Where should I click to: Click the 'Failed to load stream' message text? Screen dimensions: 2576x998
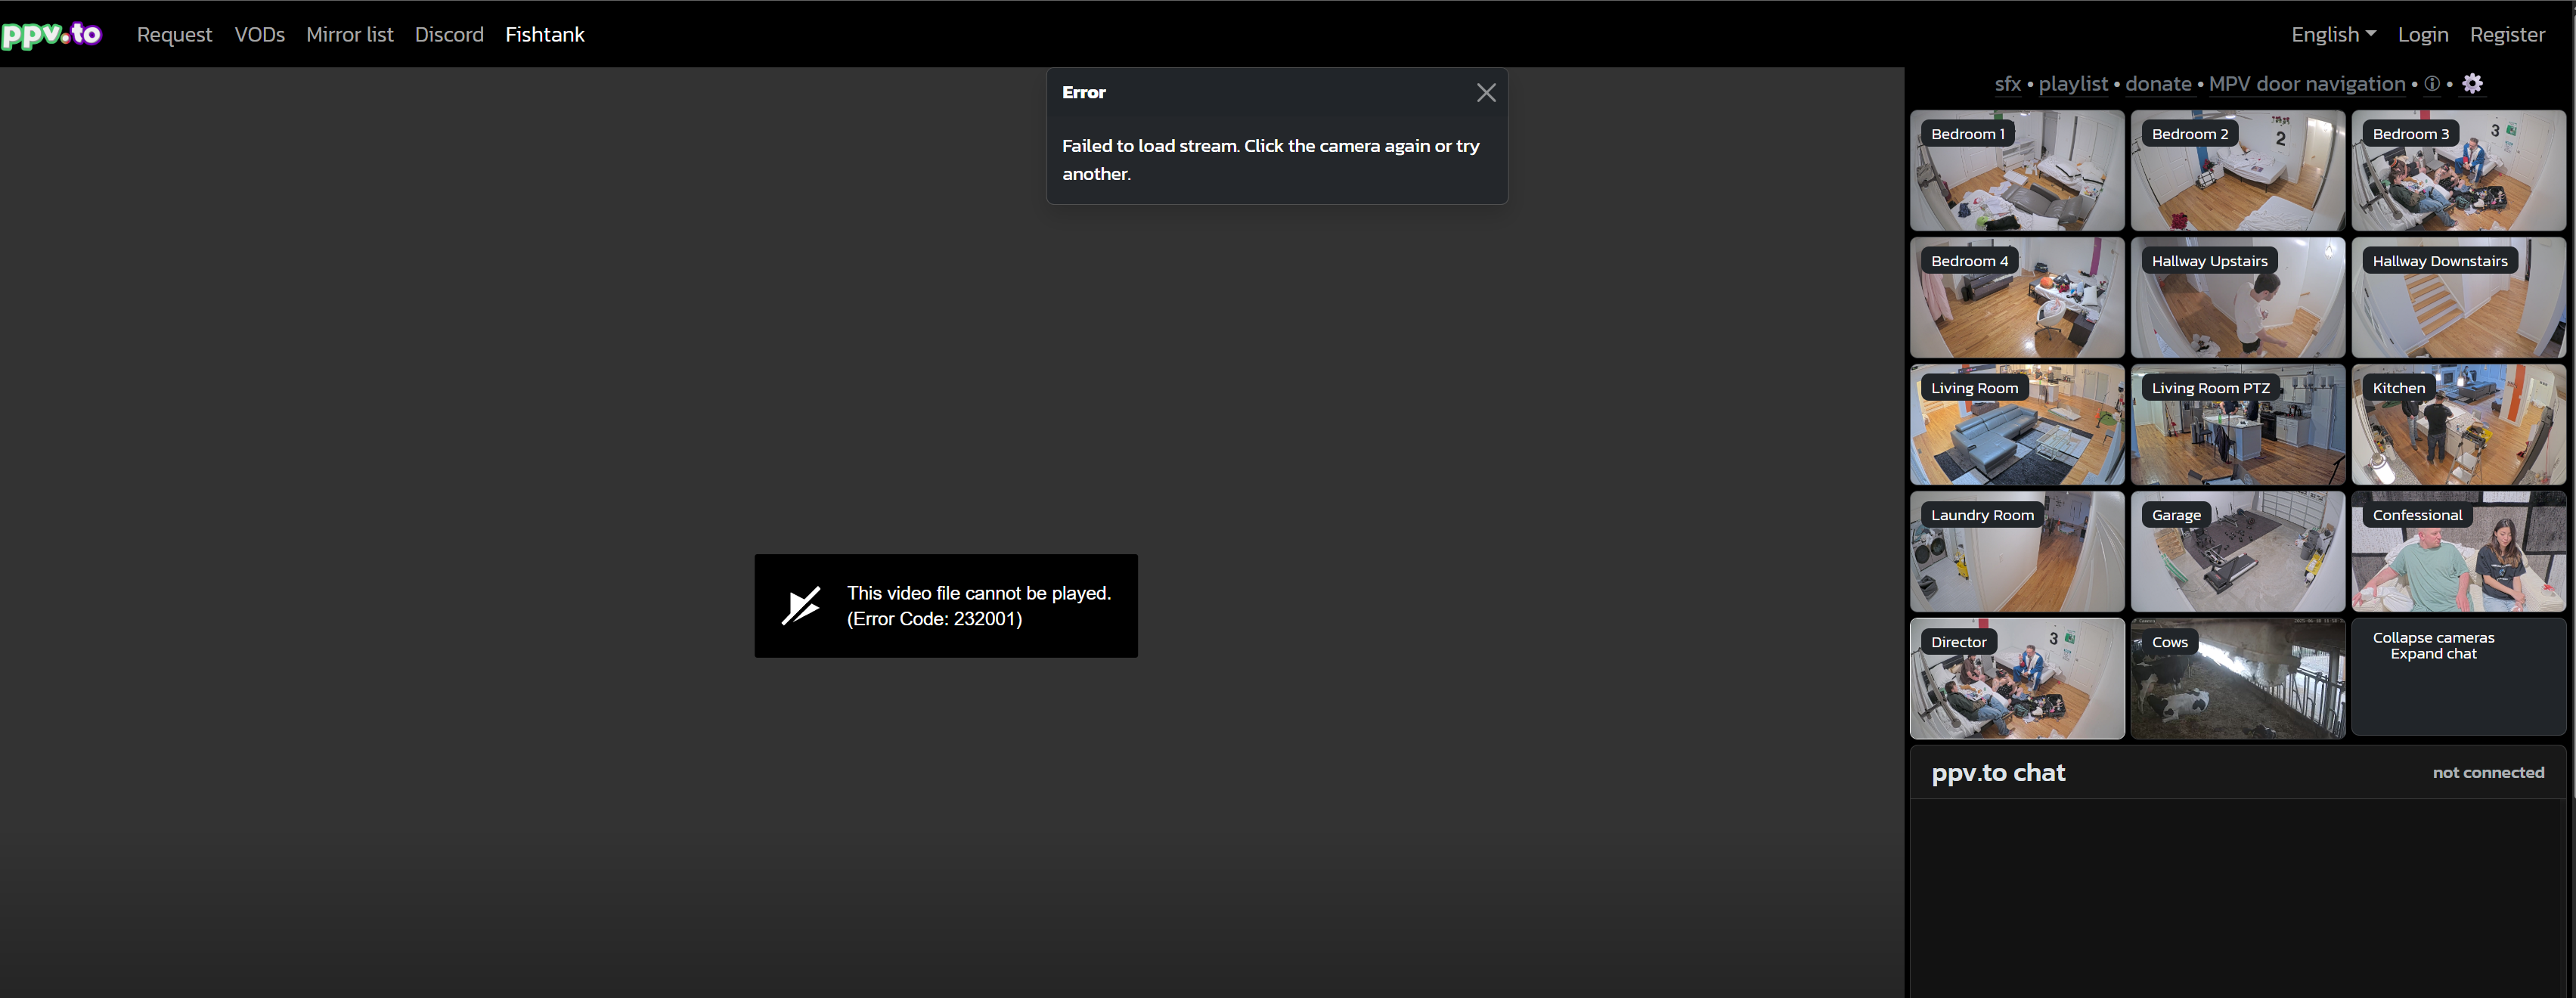(x=1271, y=160)
